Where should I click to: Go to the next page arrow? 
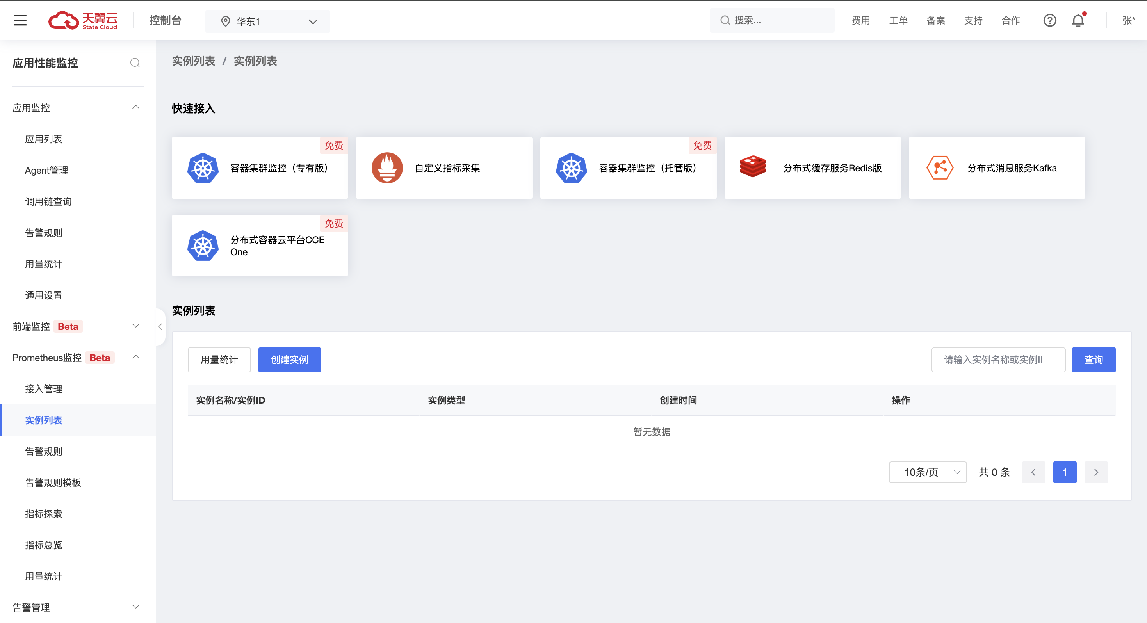click(1096, 472)
